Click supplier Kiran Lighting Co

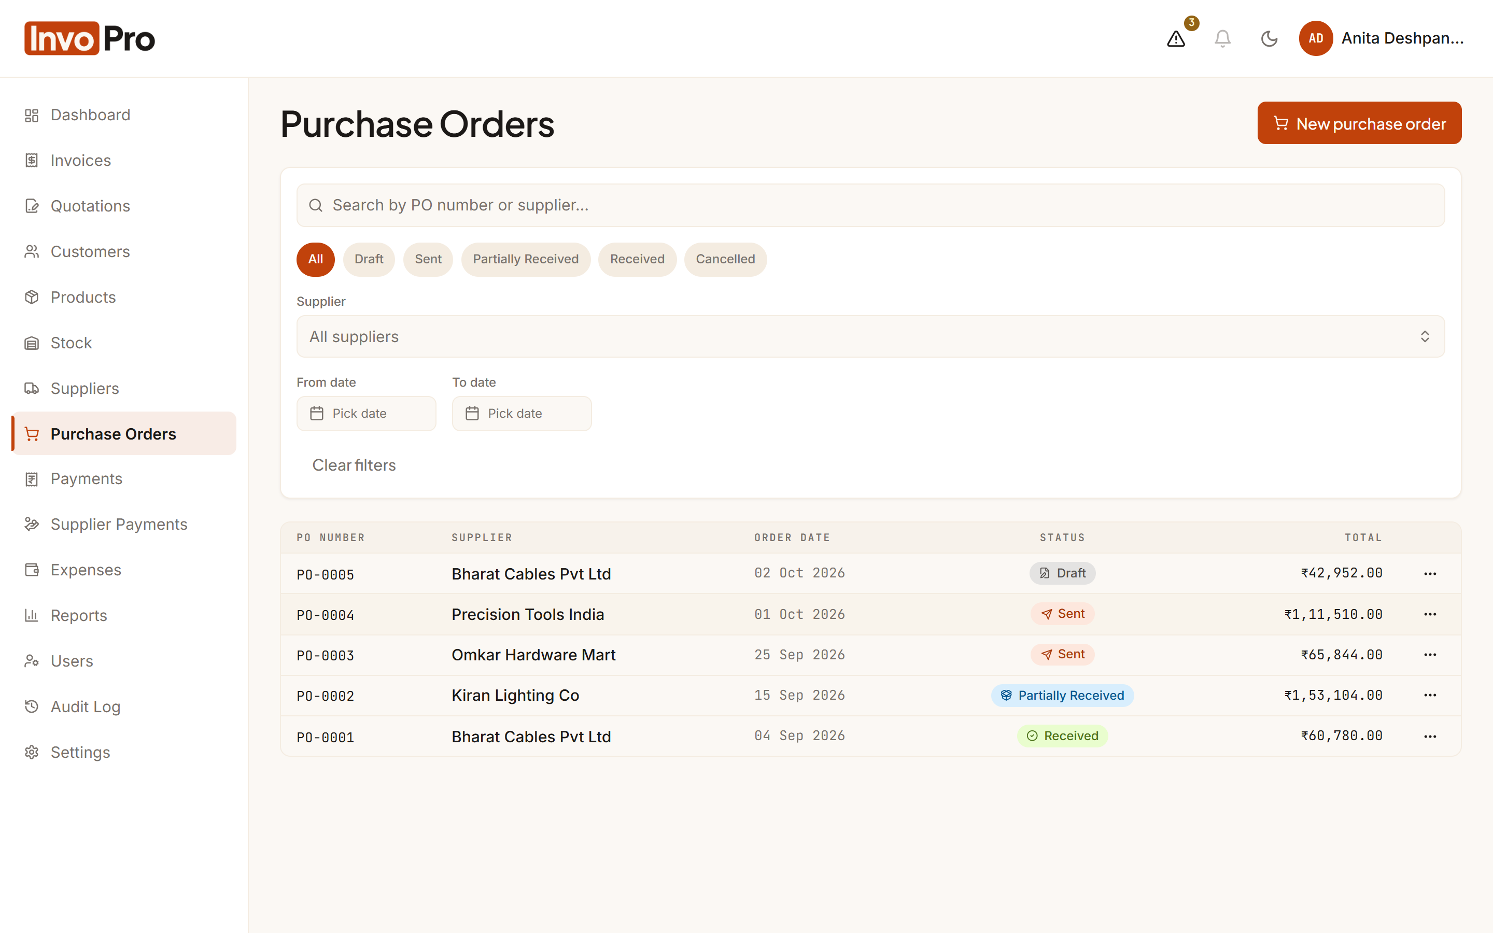(515, 696)
